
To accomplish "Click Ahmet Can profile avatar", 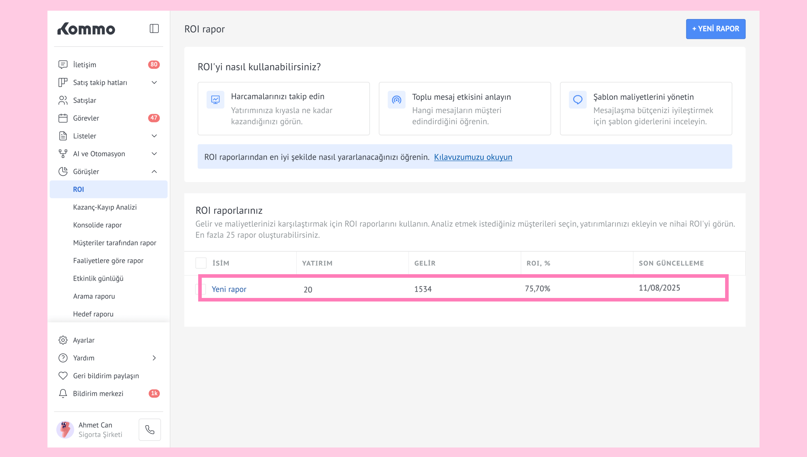I will tap(65, 429).
